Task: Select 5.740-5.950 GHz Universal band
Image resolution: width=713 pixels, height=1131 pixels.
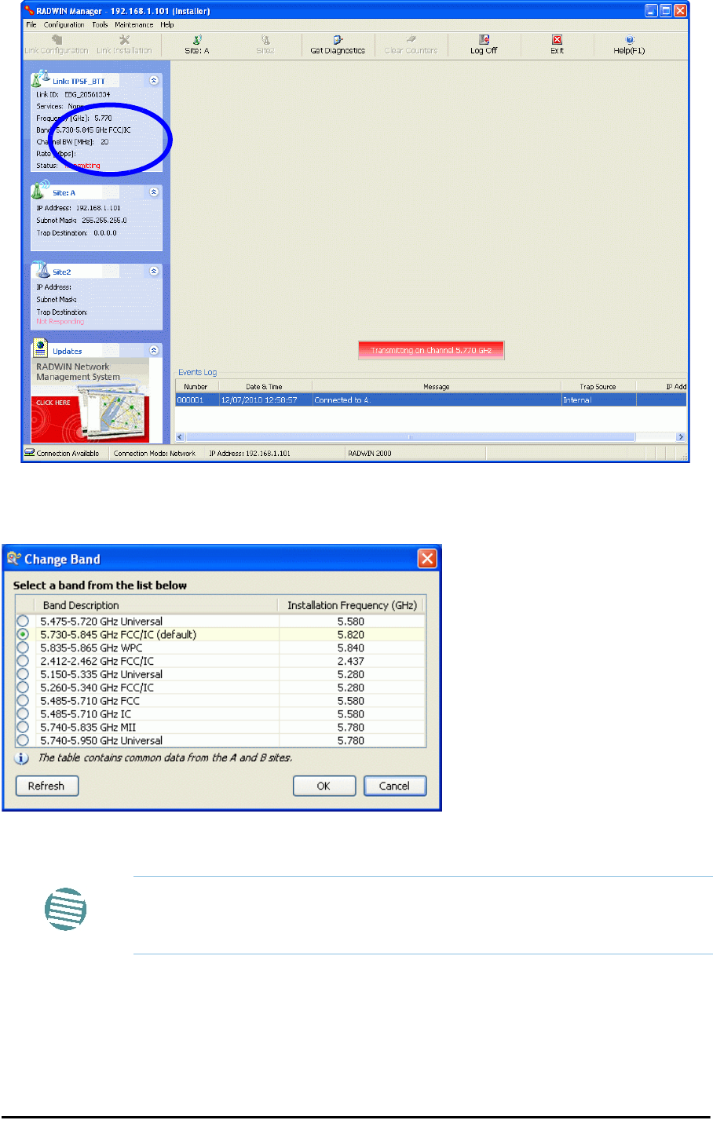Action: click(23, 740)
